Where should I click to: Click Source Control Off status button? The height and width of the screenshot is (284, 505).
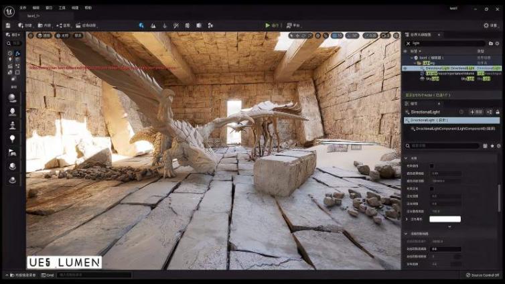click(482, 275)
